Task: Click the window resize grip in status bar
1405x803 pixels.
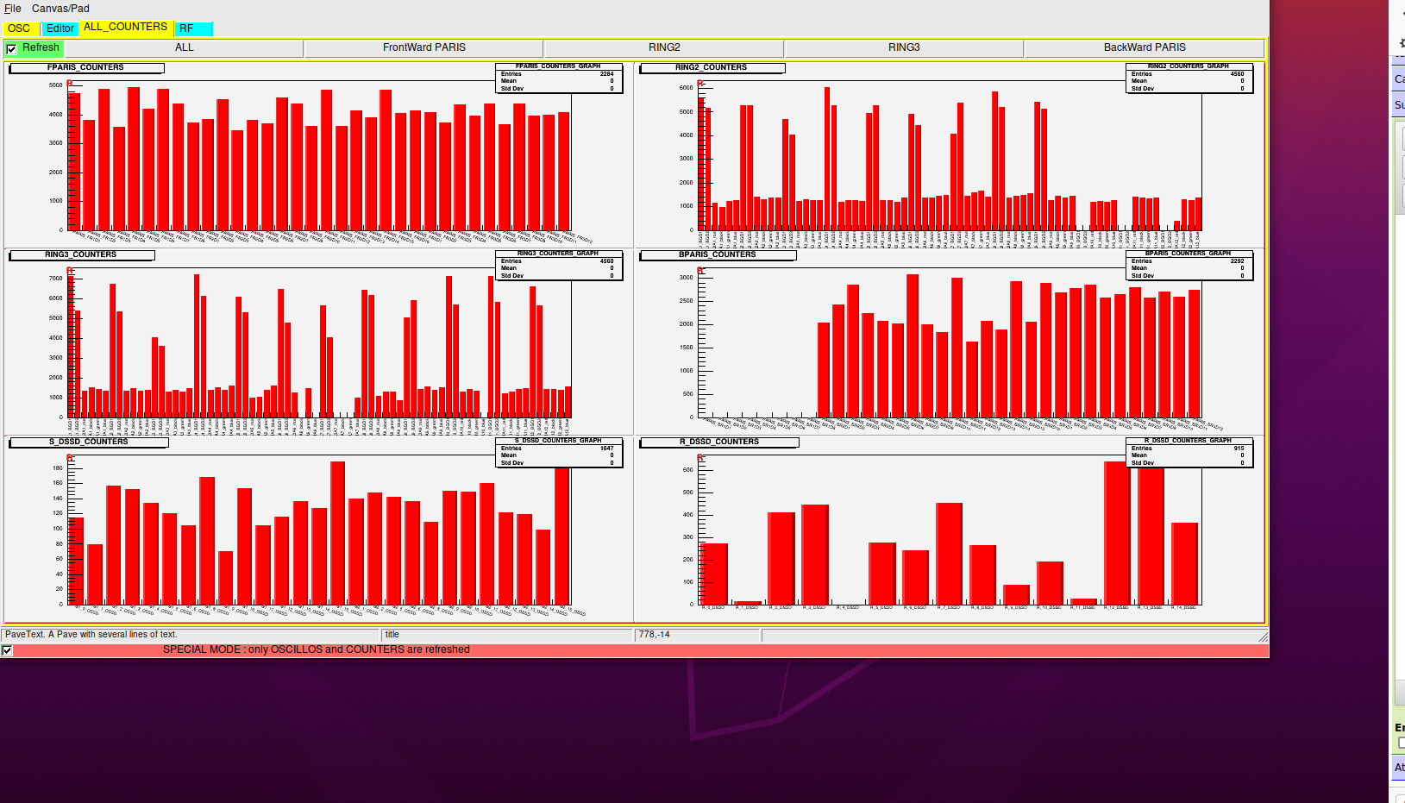Action: (x=1263, y=637)
